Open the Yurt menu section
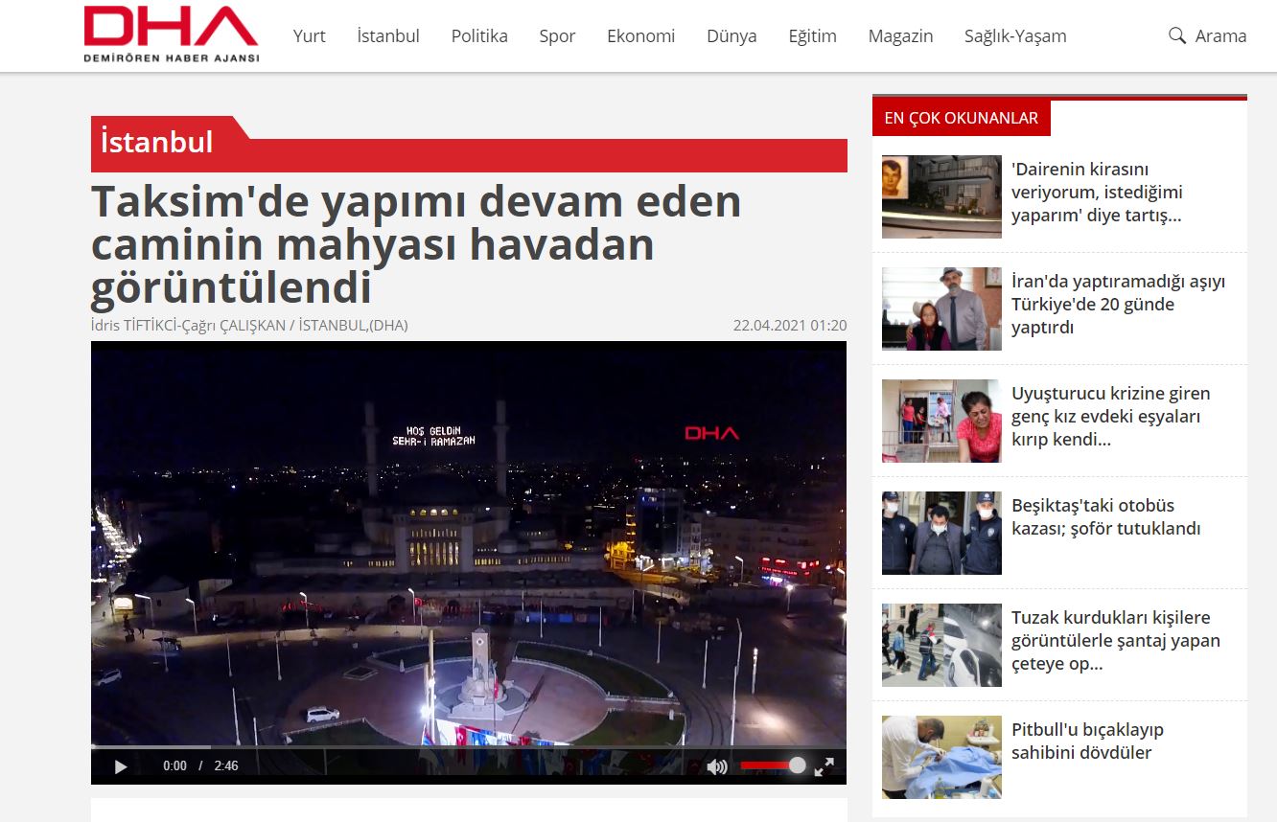 click(309, 36)
